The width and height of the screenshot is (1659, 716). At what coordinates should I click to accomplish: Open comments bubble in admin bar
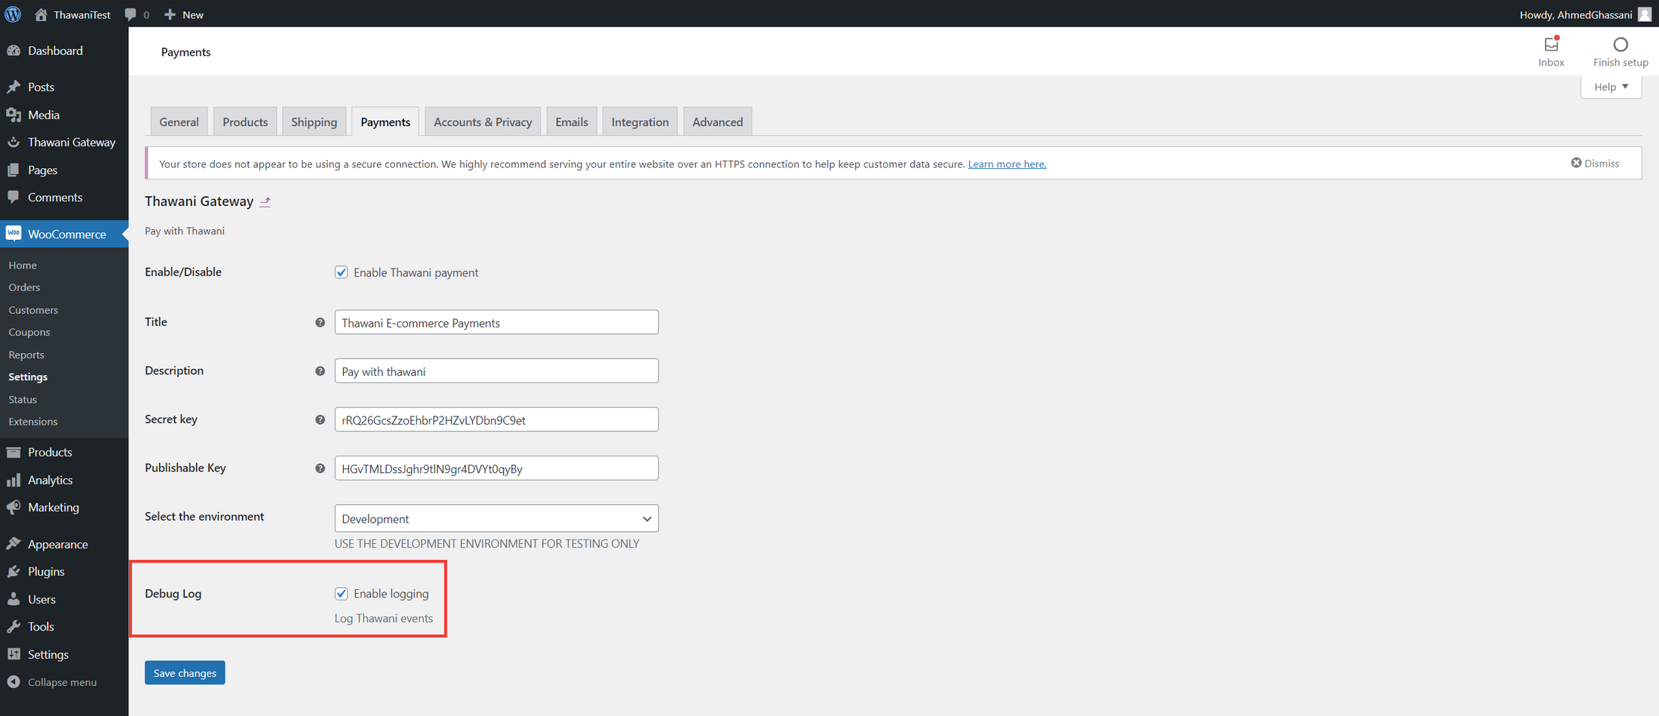(x=130, y=14)
